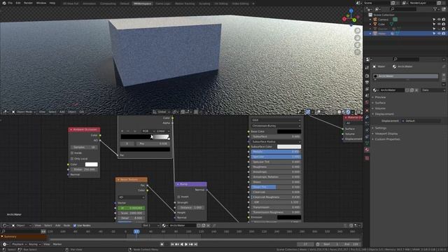The image size is (448, 252).
Task: Click the timeline playhead at the current frame
Action: point(136,232)
